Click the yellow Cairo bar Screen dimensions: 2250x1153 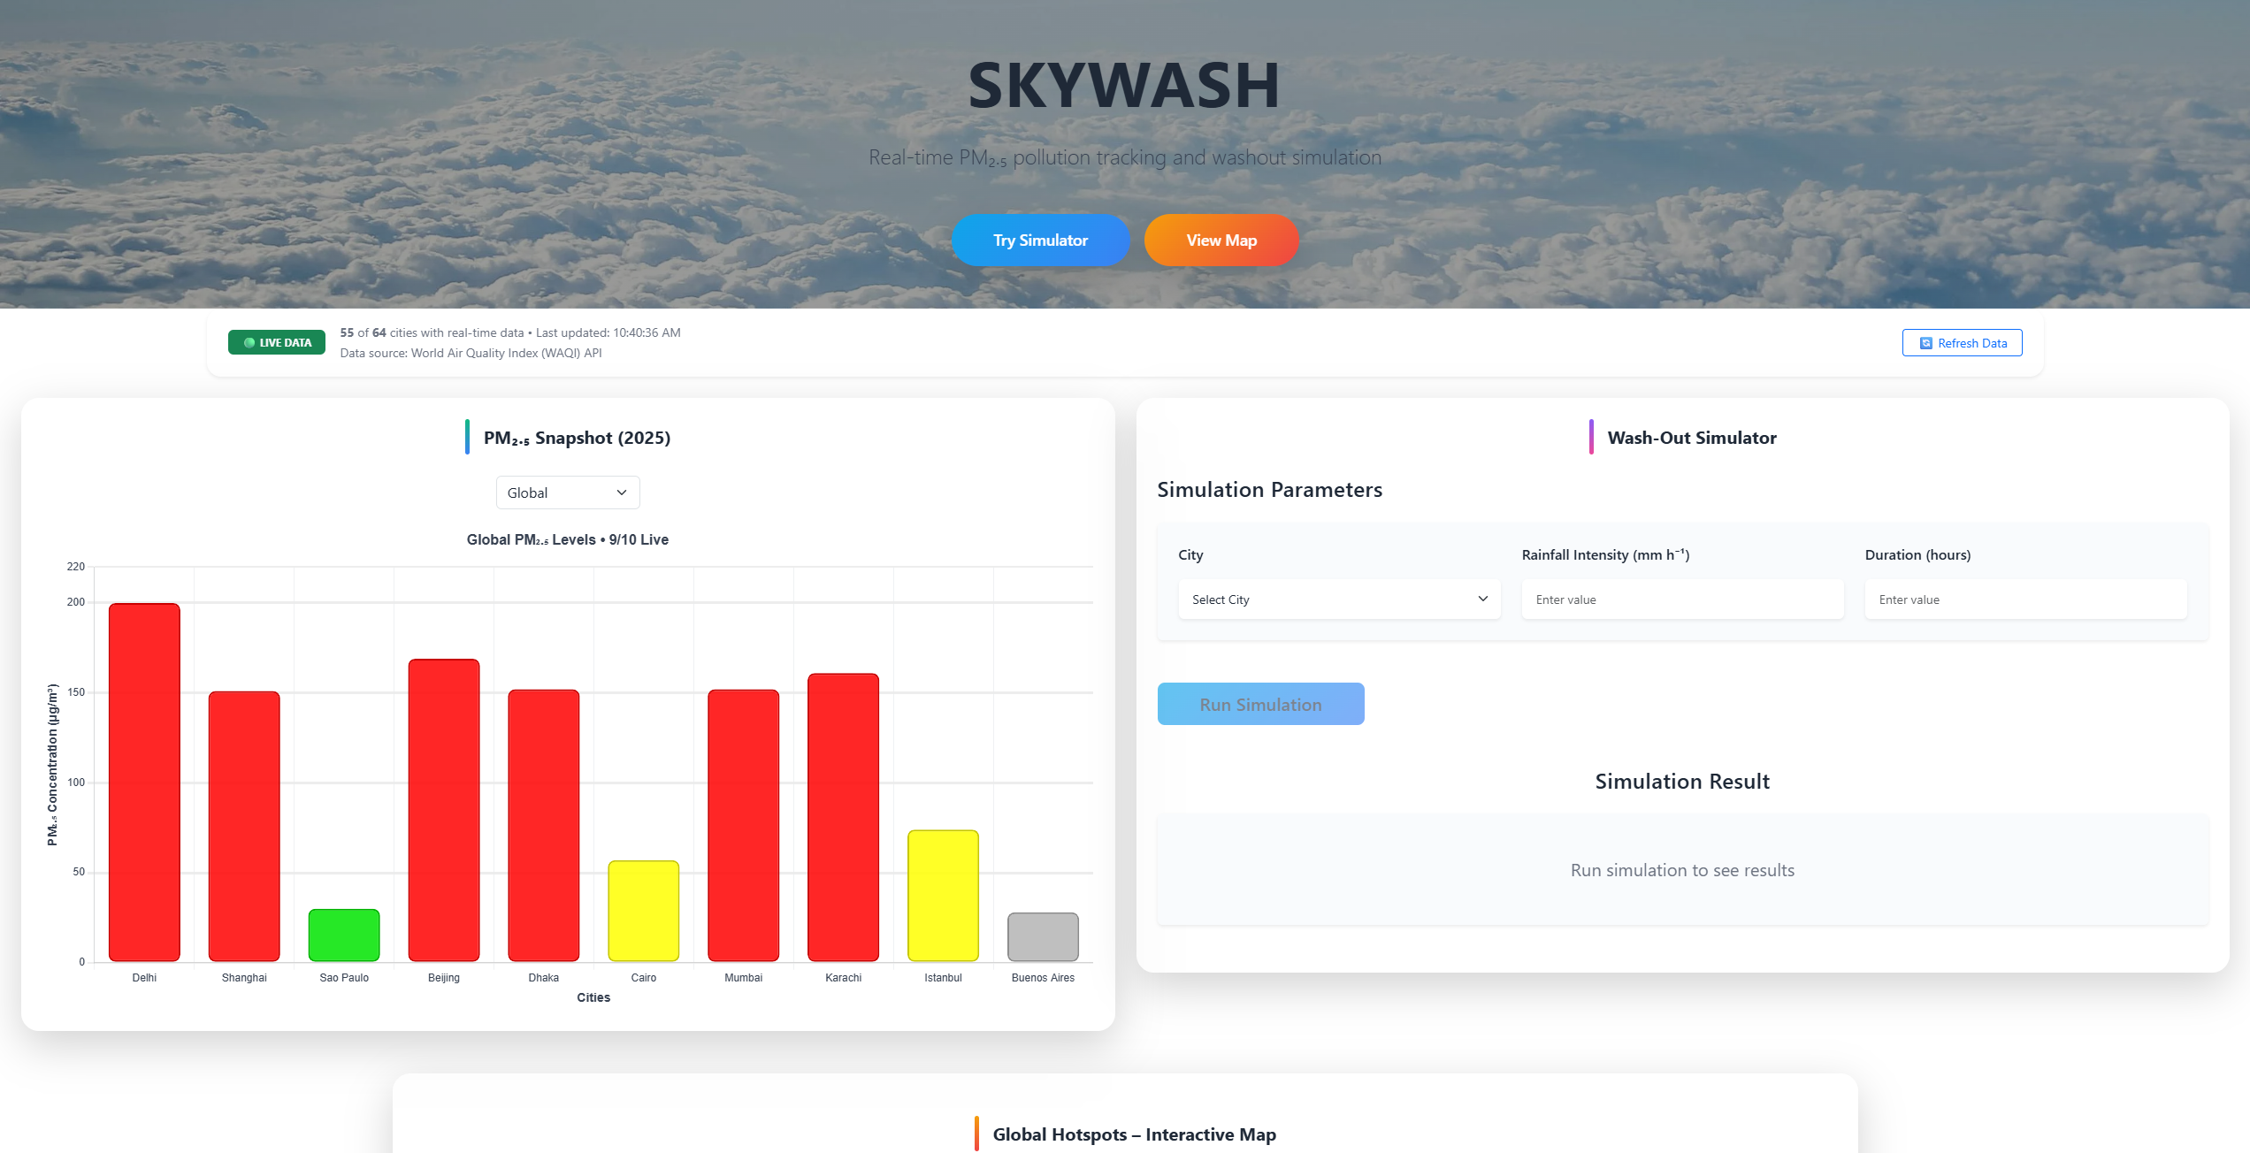[643, 911]
